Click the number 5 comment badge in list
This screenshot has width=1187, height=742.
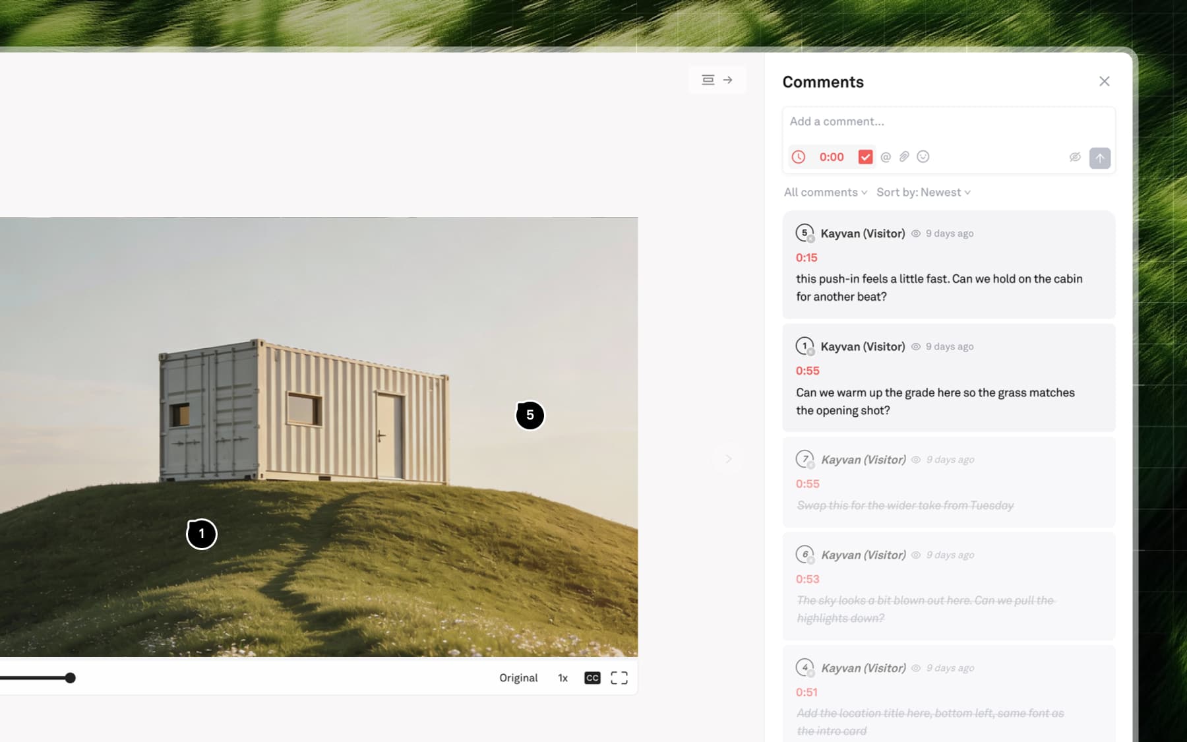coord(805,233)
